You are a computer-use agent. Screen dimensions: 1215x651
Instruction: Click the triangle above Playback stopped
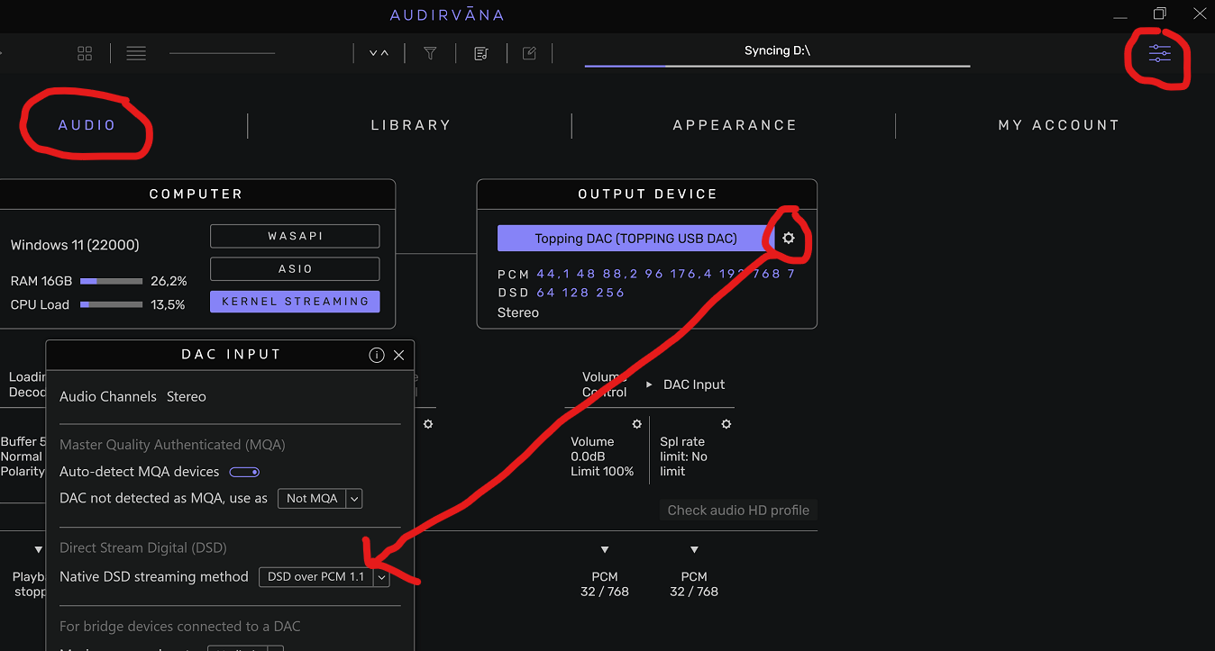pos(38,550)
